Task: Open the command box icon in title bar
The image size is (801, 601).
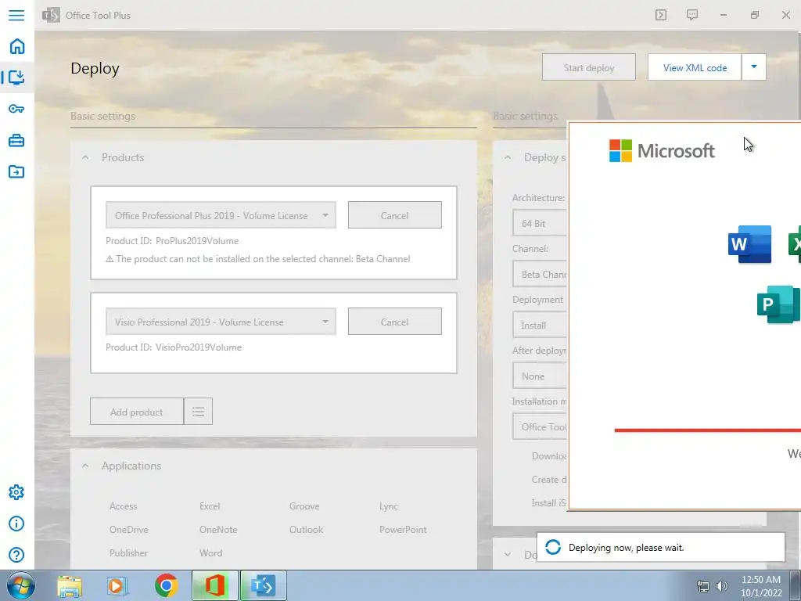Action: (x=661, y=15)
